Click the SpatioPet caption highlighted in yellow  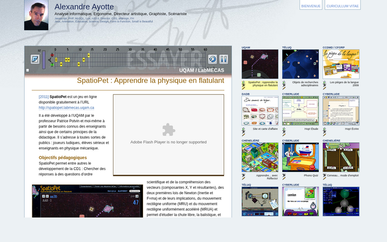pos(263,84)
